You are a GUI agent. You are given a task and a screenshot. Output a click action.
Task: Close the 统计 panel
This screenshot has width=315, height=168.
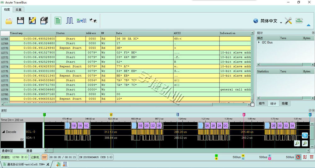[x=313, y=33]
